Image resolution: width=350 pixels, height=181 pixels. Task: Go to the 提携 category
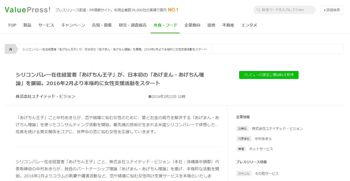(211, 25)
